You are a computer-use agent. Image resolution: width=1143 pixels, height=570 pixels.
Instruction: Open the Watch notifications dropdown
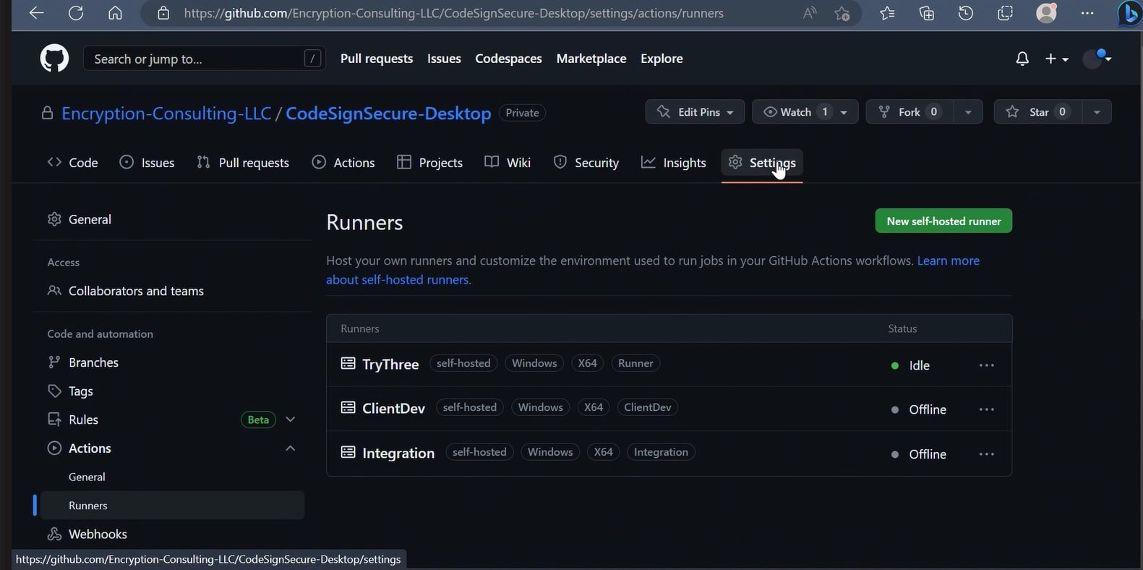(804, 112)
